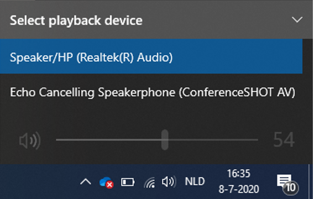The height and width of the screenshot is (199, 314).
Task: Click the date 8-7-2020 in the taskbar
Action: (239, 189)
